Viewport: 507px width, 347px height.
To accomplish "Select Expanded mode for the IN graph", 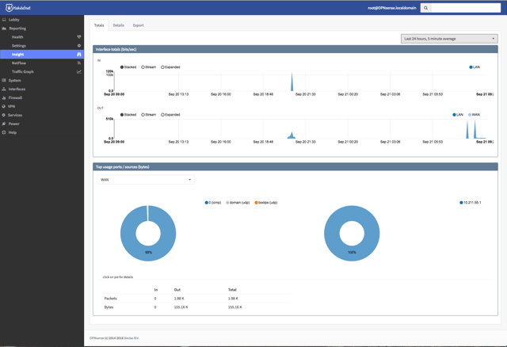I will pyautogui.click(x=163, y=67).
